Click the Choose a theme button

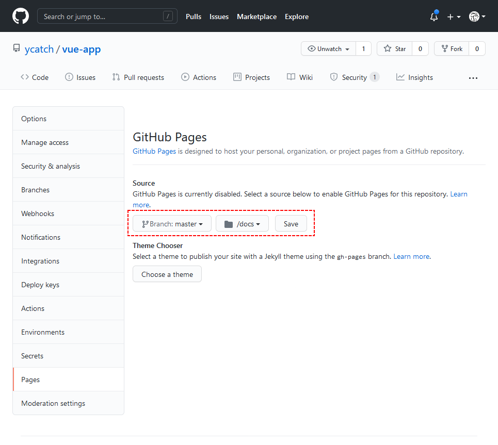[167, 274]
